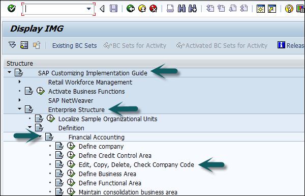Open the Customize Local Layout icon
The image size is (305, 196).
pos(300,9)
